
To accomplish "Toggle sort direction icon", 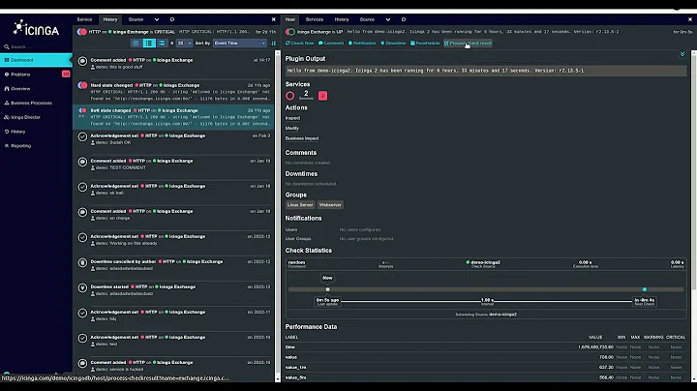I will tap(273, 44).
